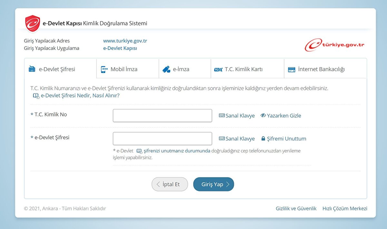Select the e-Devlet Şifresi tab

pyautogui.click(x=57, y=69)
